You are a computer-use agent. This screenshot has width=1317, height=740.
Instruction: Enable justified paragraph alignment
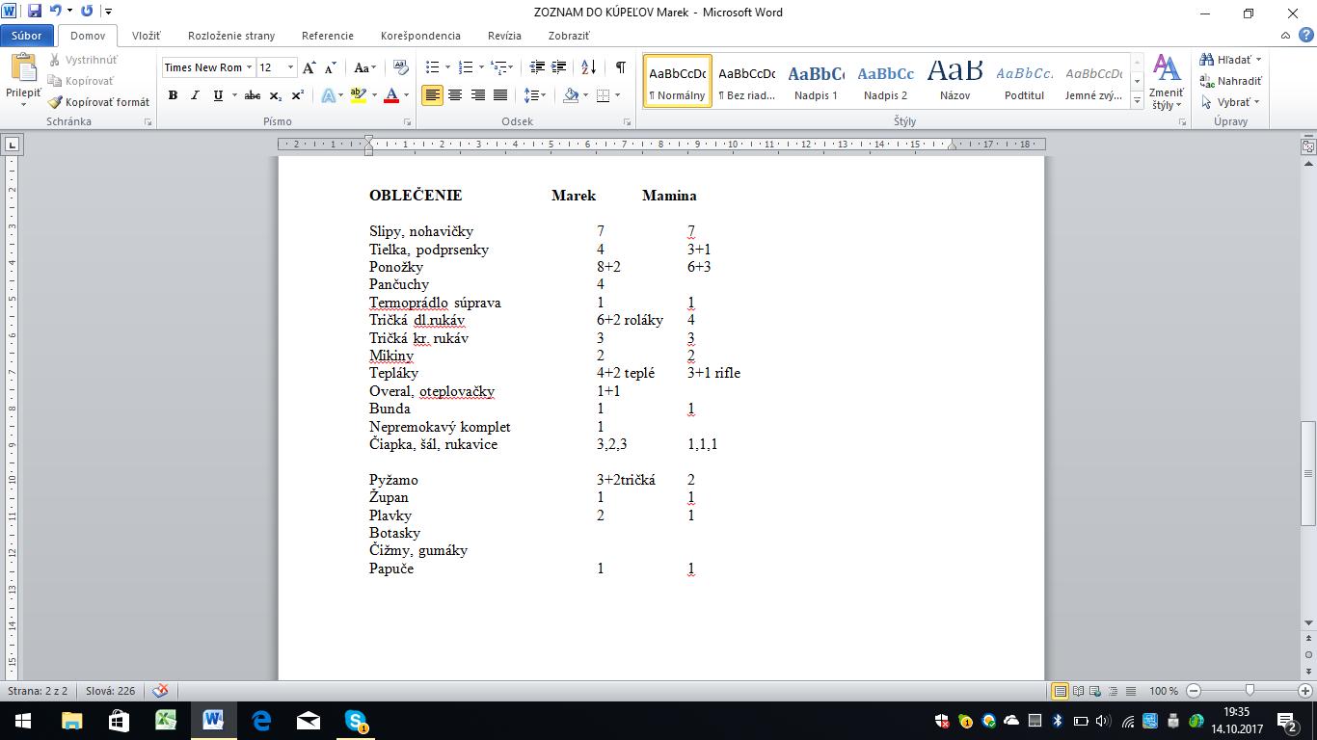[x=500, y=95]
